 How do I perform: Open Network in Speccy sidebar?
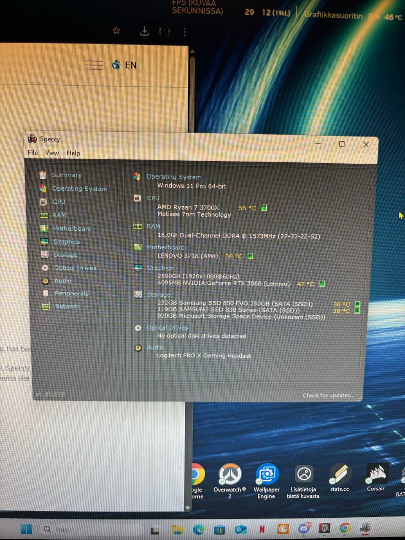(67, 306)
